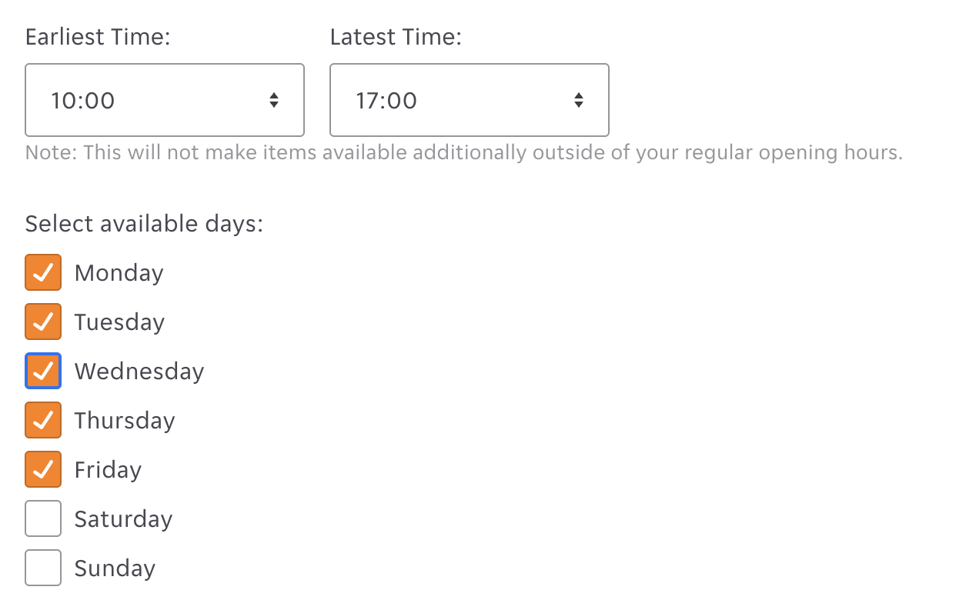
Task: Click the up-down arrow icon in Earliest Time
Action: click(x=274, y=100)
